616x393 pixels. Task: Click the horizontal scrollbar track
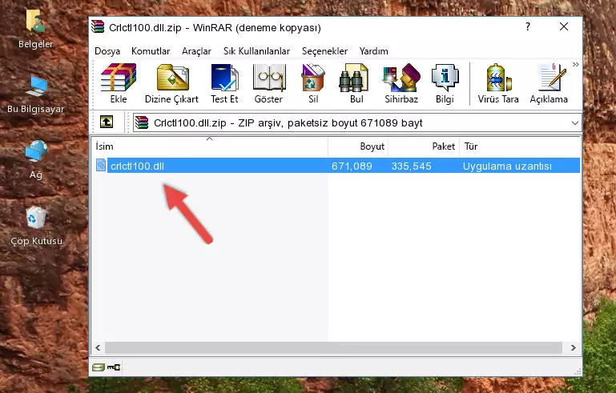(x=333, y=347)
